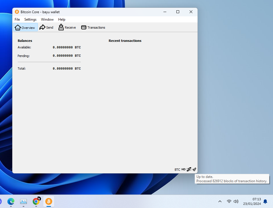Click Bitcoin Core taskbar icon
Image resolution: width=273 pixels, height=208 pixels.
49,201
